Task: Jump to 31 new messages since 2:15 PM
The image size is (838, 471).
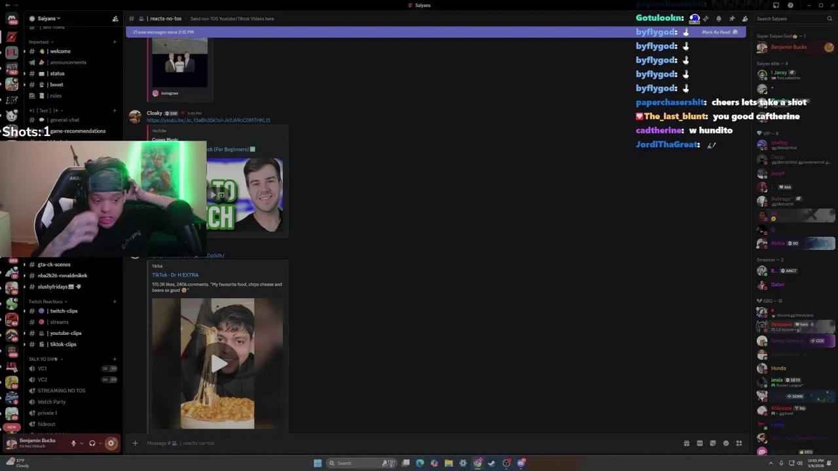Action: tap(163, 32)
